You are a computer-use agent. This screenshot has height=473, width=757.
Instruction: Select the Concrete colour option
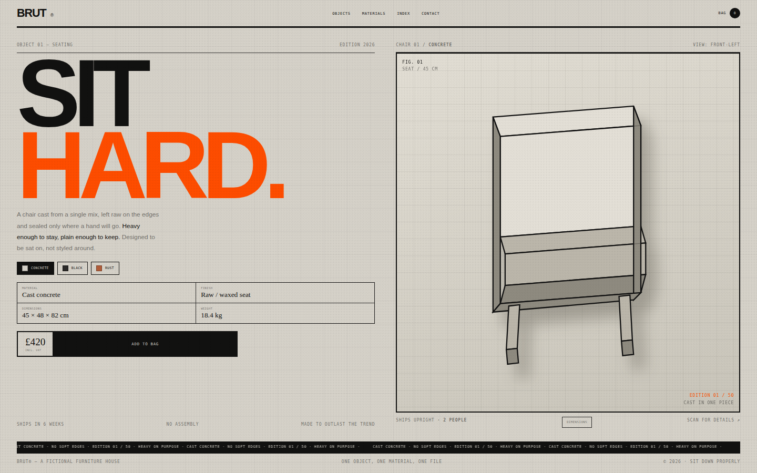pyautogui.click(x=35, y=268)
